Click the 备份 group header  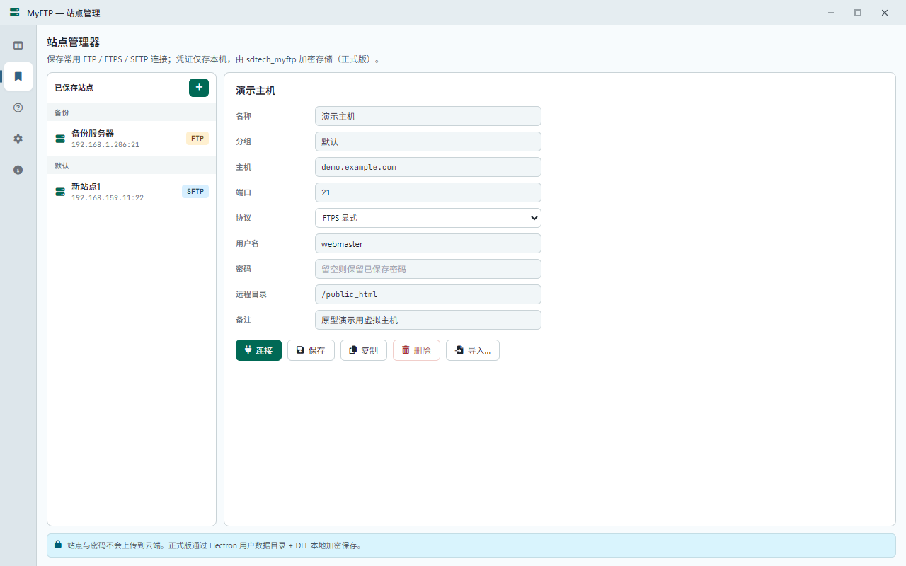(132, 112)
